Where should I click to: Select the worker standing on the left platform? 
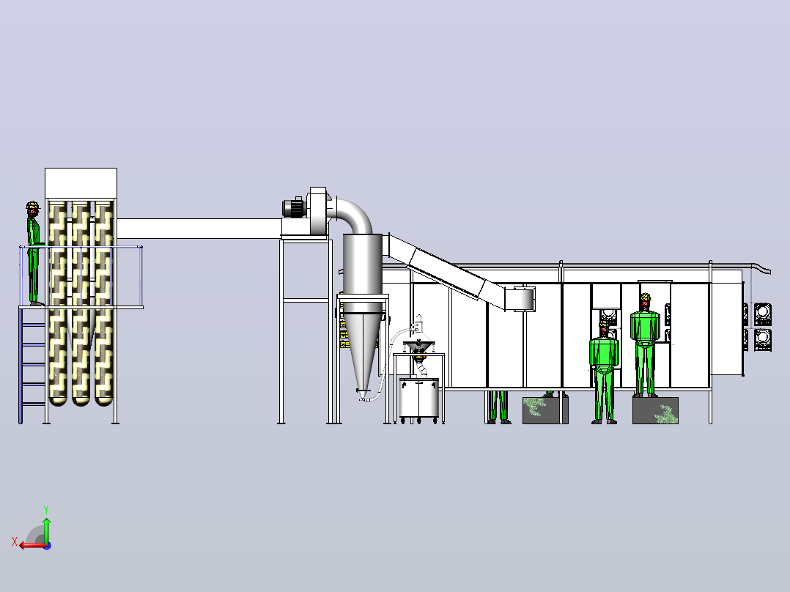click(x=33, y=254)
